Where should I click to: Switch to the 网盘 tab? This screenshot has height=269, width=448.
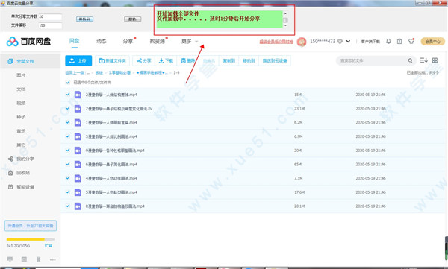tap(74, 41)
